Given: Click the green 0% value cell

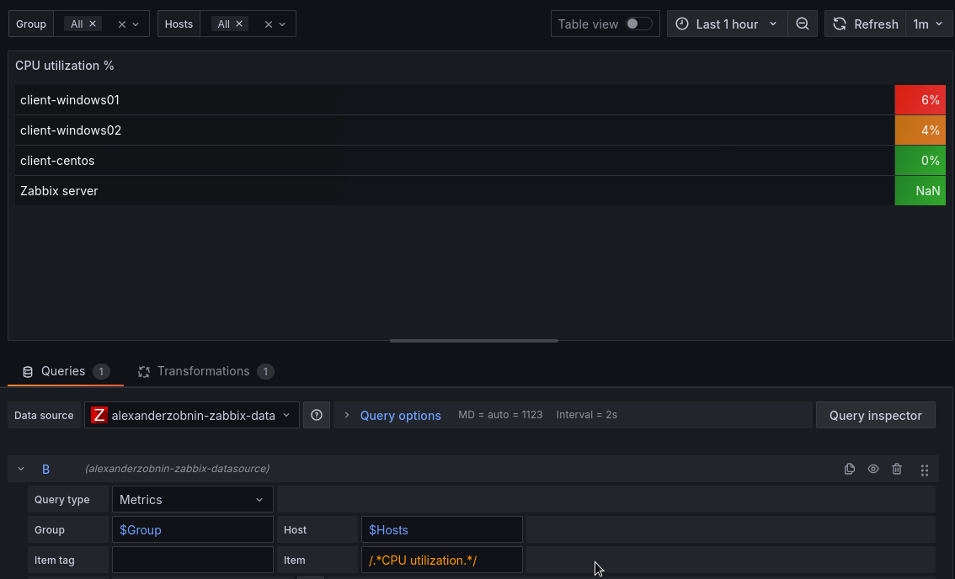Looking at the screenshot, I should 920,161.
